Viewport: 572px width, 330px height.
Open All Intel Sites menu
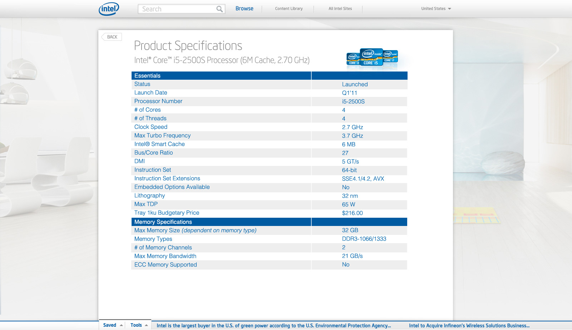tap(340, 9)
